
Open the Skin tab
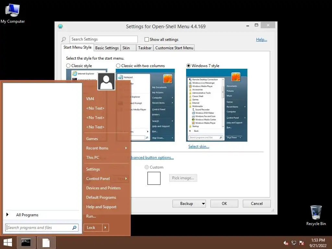(x=128, y=48)
